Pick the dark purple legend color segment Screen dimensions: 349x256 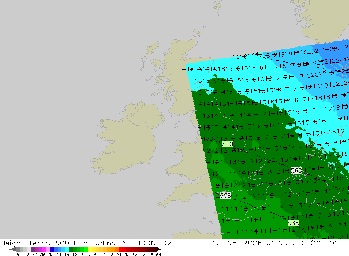33,249
